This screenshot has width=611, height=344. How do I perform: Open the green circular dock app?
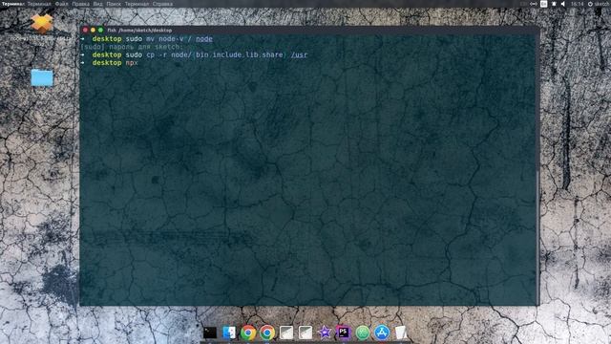(363, 333)
